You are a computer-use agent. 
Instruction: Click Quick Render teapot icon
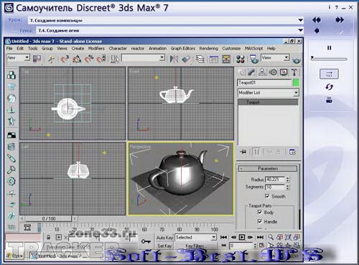click(296, 60)
